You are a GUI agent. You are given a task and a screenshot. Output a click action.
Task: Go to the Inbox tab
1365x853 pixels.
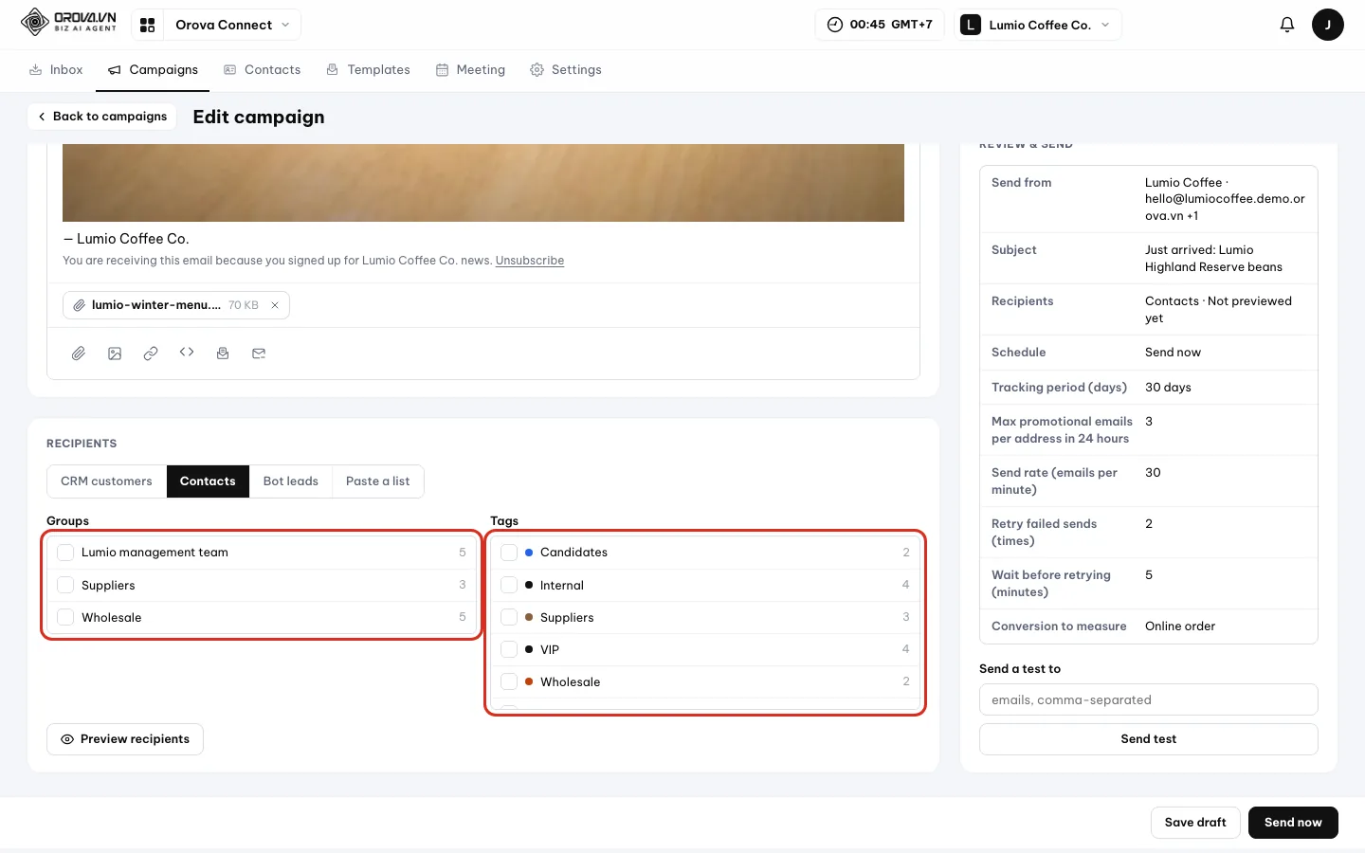56,70
